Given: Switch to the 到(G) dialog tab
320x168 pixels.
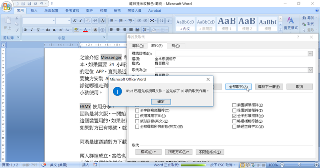Looking at the screenshot, I should click(176, 46).
